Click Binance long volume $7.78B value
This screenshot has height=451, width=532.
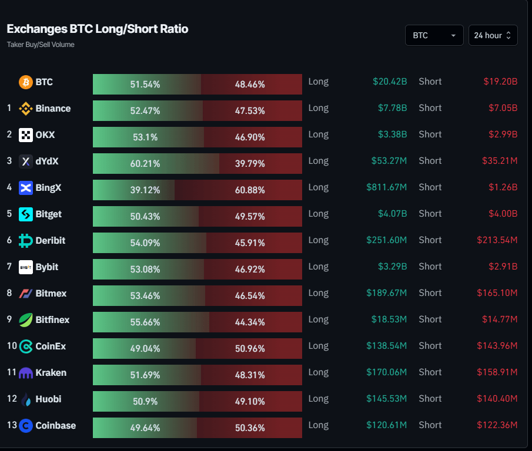(392, 108)
